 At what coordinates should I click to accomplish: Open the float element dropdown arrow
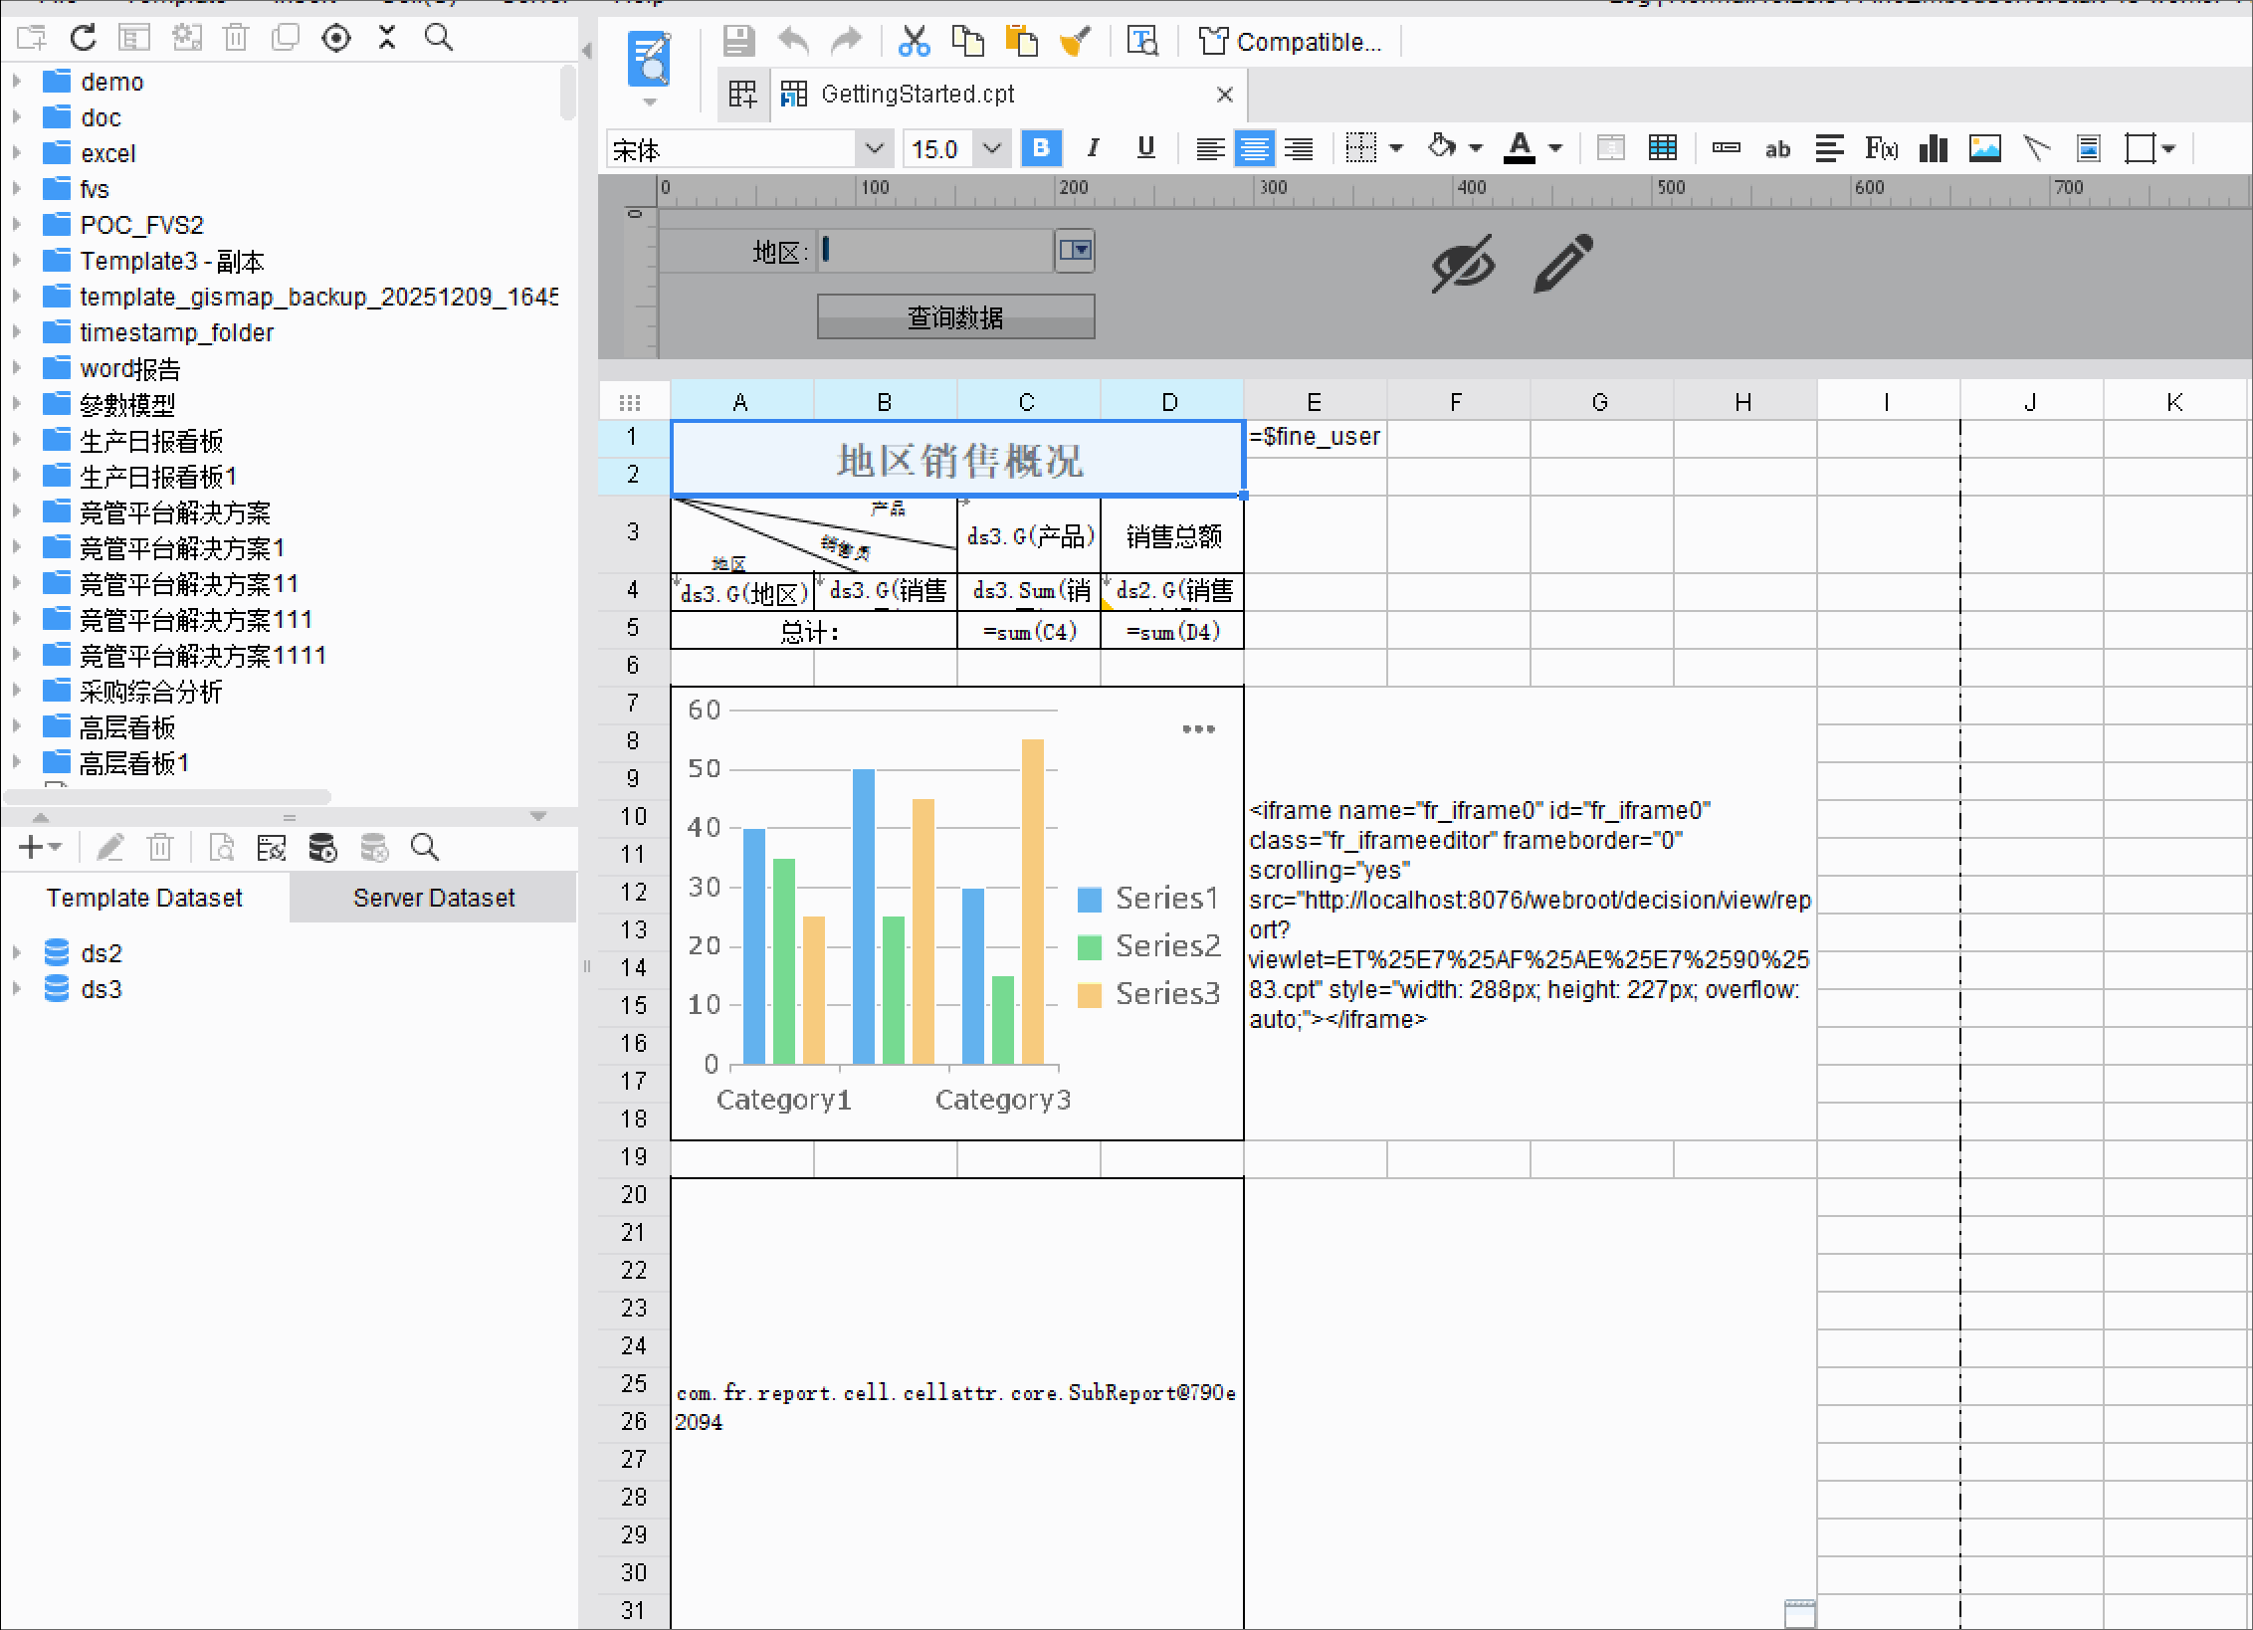coord(2169,149)
